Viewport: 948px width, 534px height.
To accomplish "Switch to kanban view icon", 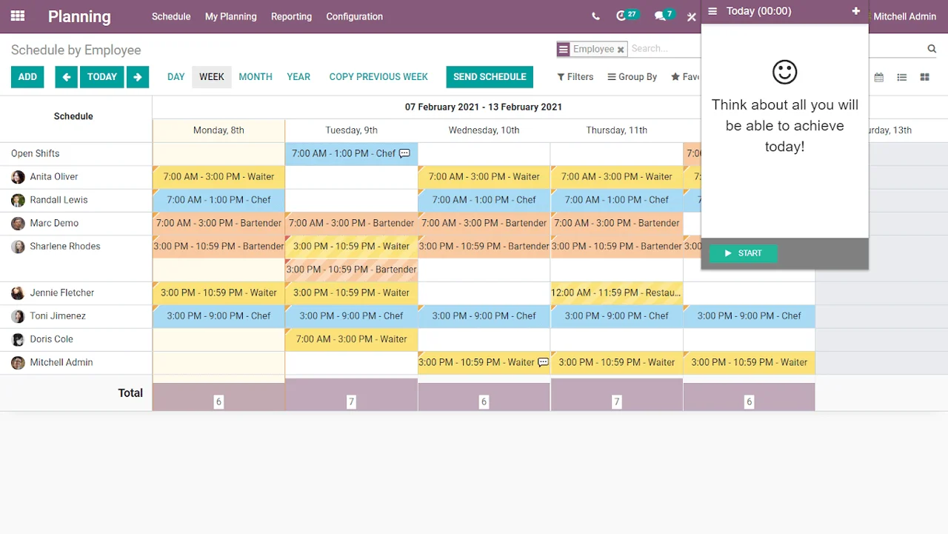I will 924,76.
